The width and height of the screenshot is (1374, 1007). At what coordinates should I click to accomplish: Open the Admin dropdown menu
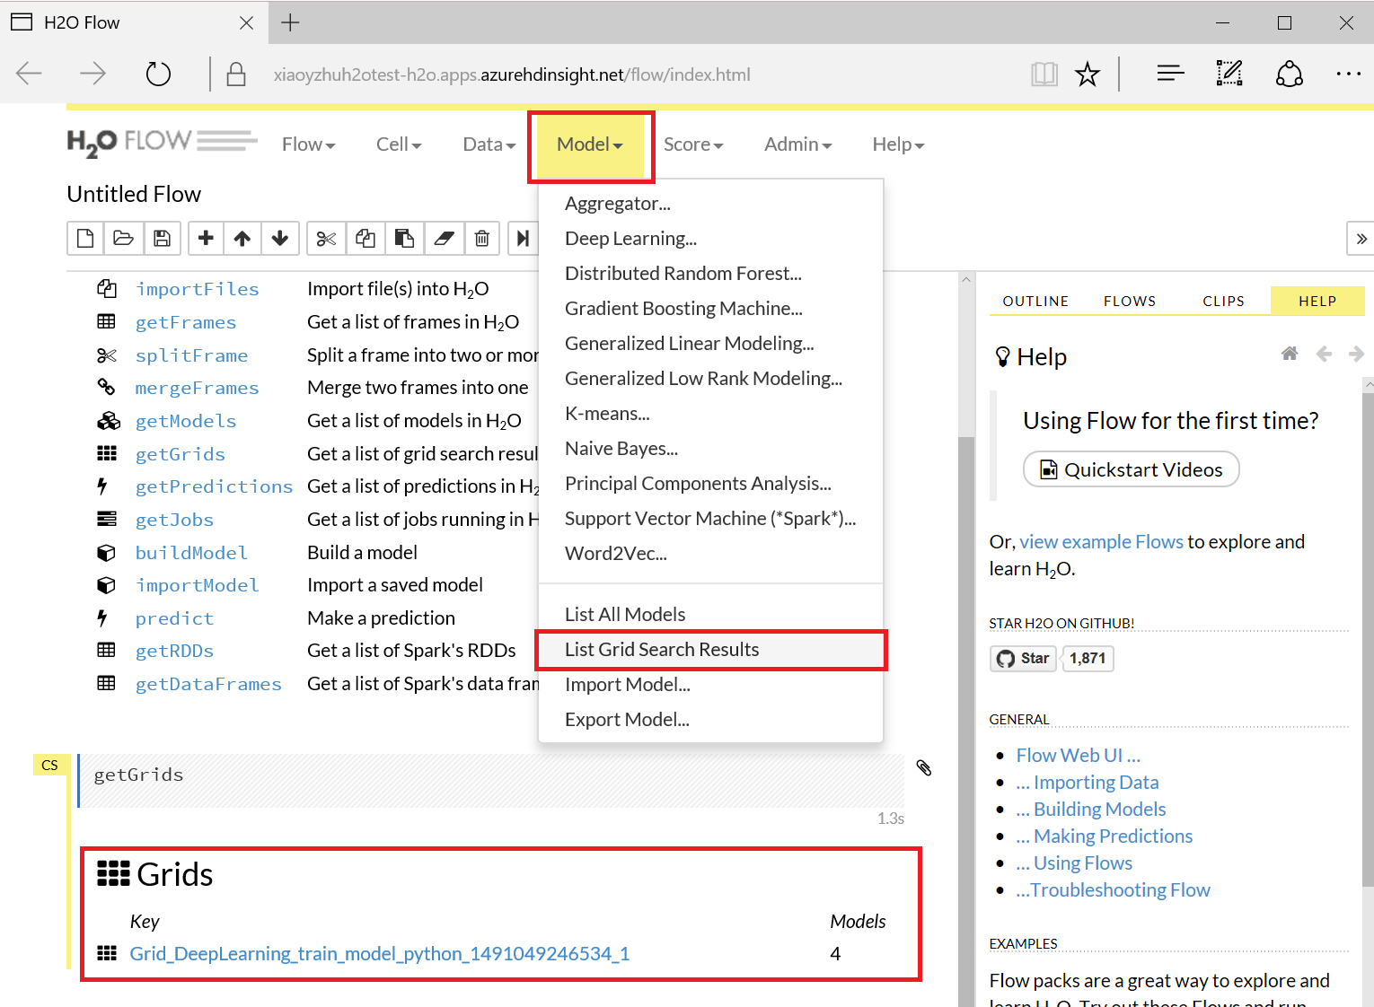[797, 144]
